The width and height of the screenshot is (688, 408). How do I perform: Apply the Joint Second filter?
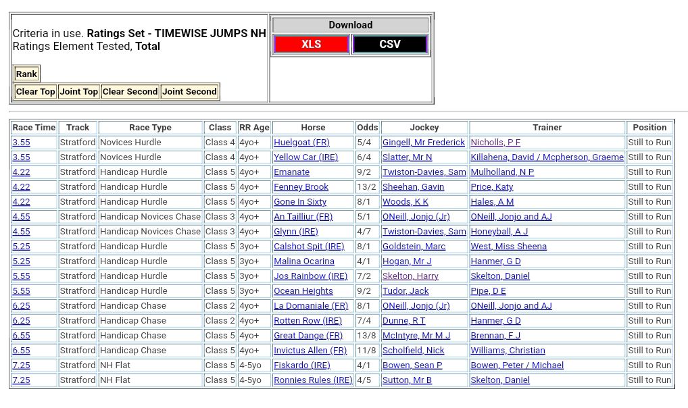pos(189,92)
